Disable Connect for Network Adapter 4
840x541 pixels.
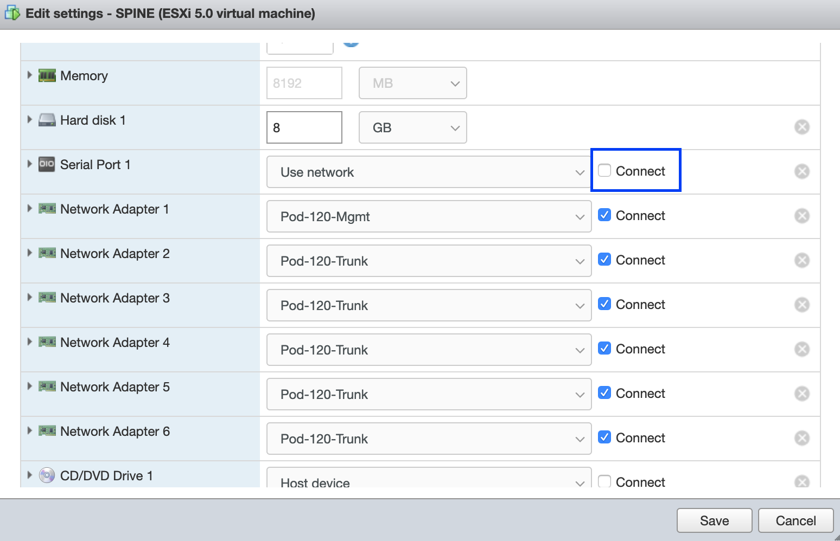(604, 349)
